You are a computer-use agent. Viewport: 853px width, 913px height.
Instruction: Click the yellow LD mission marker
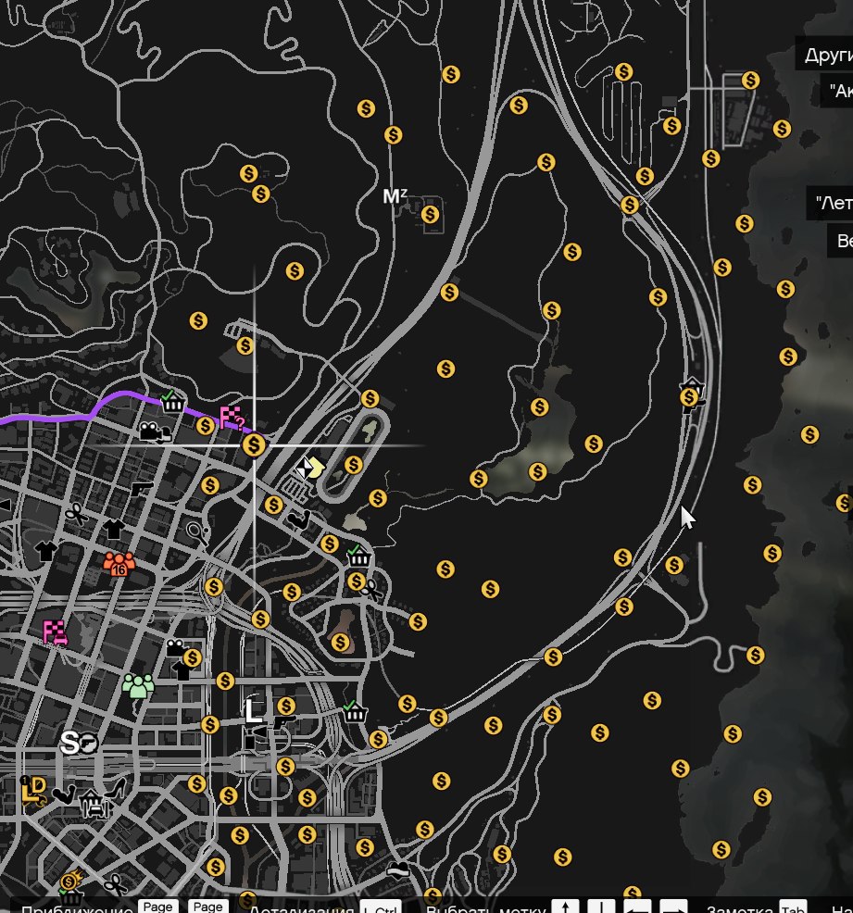33,791
